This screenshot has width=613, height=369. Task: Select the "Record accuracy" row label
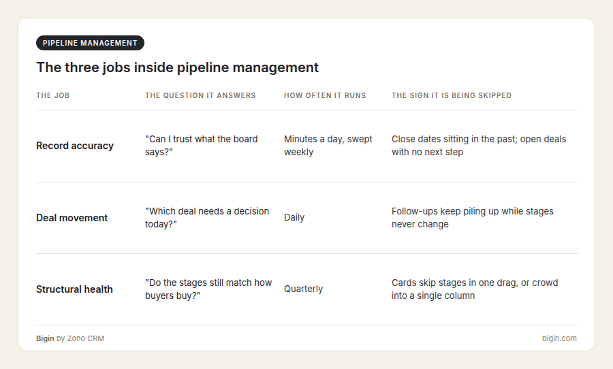coord(75,146)
